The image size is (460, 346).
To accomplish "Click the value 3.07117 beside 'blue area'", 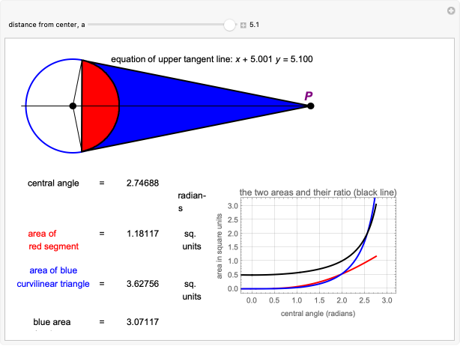I will (x=142, y=323).
